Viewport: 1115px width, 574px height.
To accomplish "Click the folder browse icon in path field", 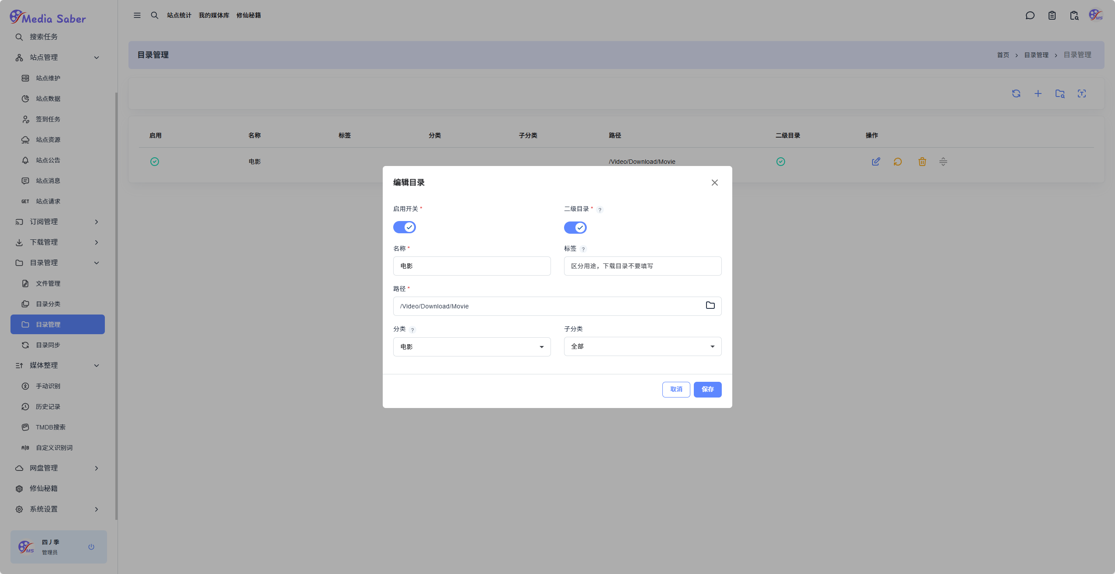I will click(x=710, y=305).
